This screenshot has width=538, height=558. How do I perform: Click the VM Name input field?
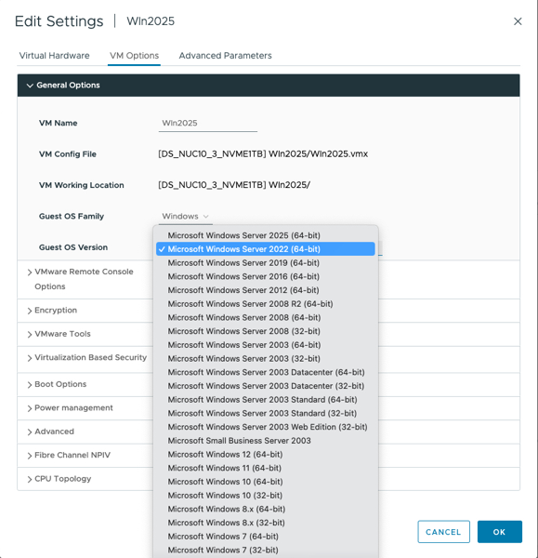click(x=208, y=123)
